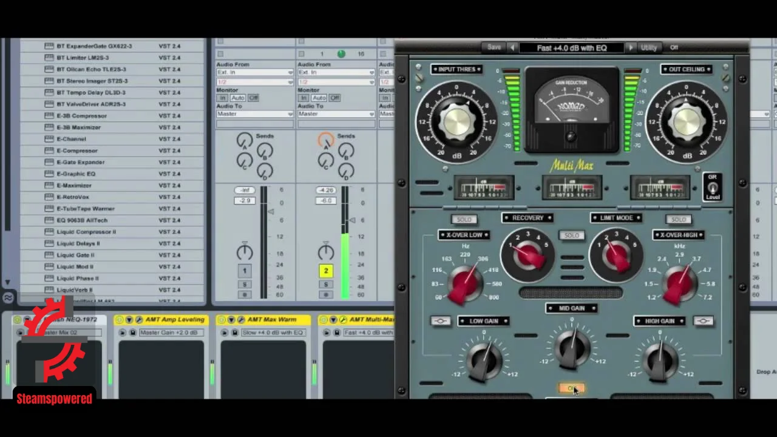The height and width of the screenshot is (437, 777).
Task: Click the hot-swap icon on AMT Multi-Max preset row
Action: tap(327, 333)
